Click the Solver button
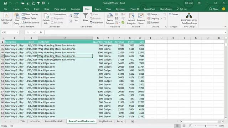The height and width of the screenshot is (128, 228). [x=173, y=14]
